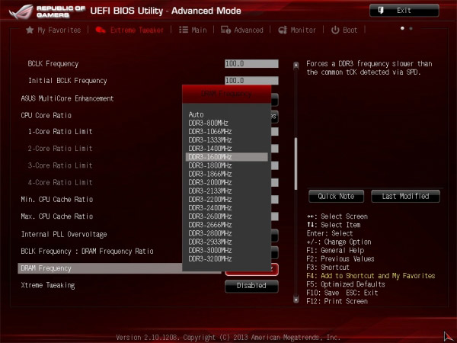Click Initial BCLK Frequency field
This screenshot has width=457, height=343.
tap(251, 81)
